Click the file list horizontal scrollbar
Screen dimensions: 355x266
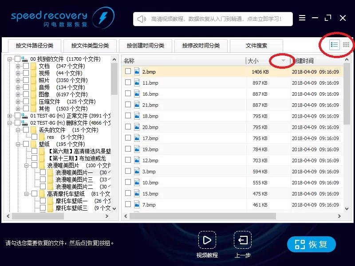[203, 216]
